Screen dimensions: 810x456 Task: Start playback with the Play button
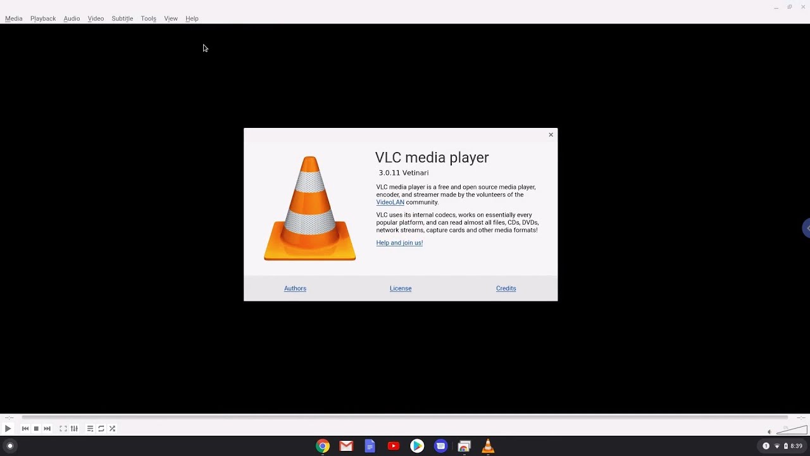point(8,429)
